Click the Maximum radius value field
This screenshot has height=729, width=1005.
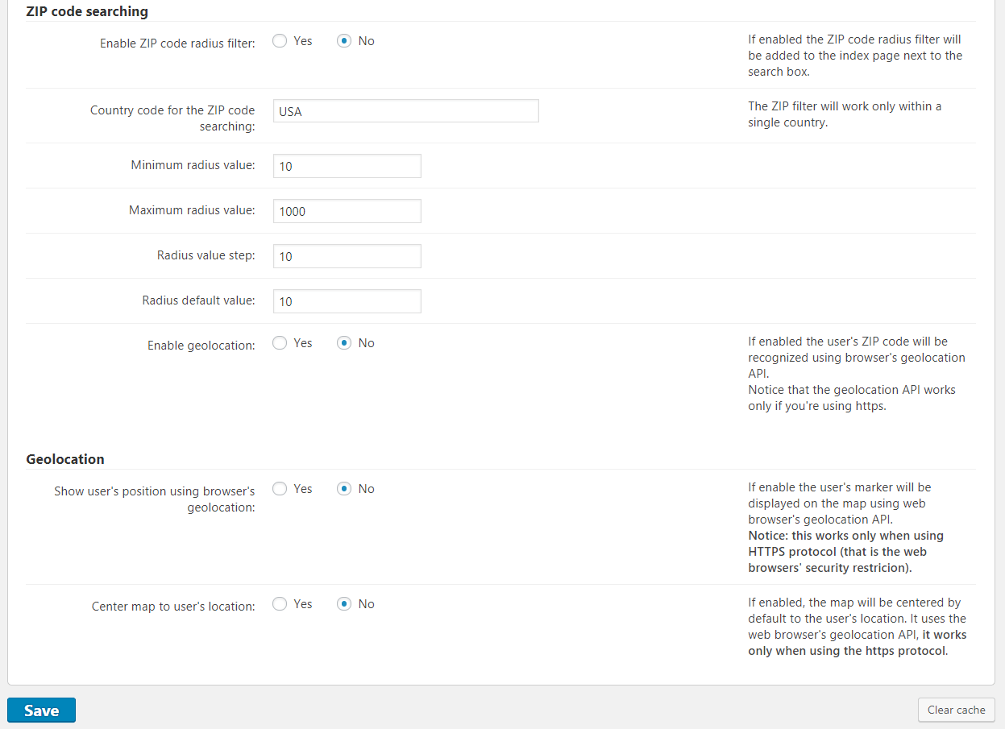[x=347, y=211]
